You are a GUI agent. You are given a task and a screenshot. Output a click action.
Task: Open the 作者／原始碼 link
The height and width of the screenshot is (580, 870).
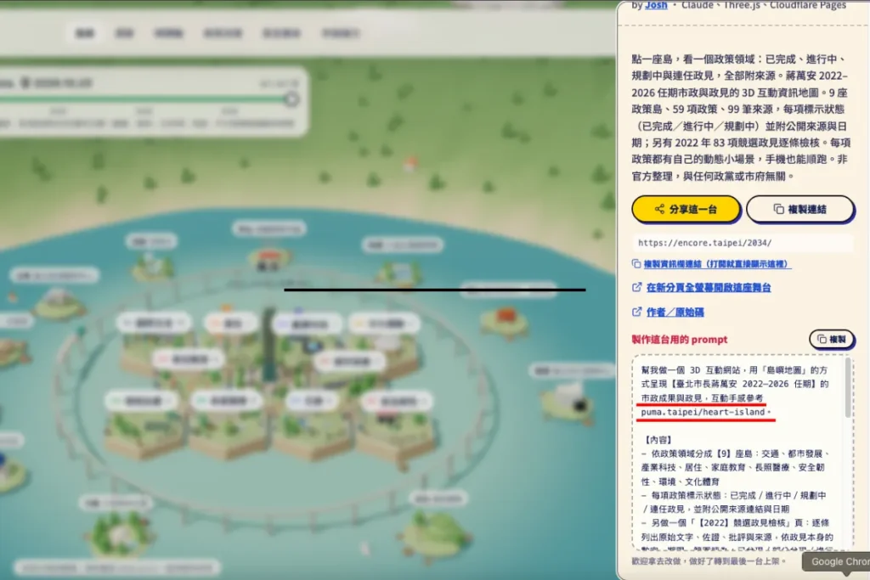coord(669,313)
